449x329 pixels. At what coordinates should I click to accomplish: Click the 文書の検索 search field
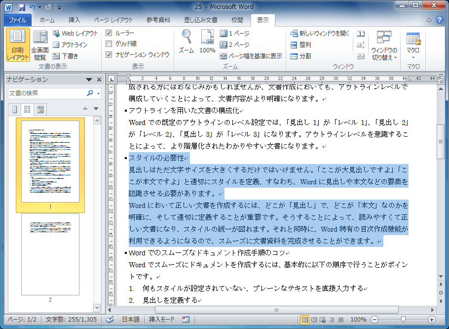(x=47, y=93)
